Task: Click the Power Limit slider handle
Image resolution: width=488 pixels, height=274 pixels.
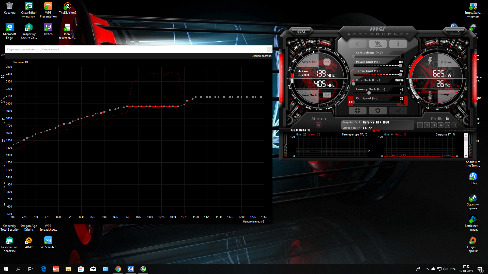Action: click(401, 66)
